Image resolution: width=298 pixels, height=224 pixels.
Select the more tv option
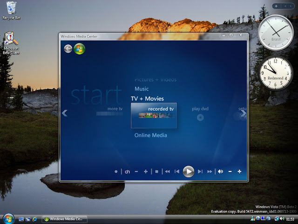click(115, 109)
